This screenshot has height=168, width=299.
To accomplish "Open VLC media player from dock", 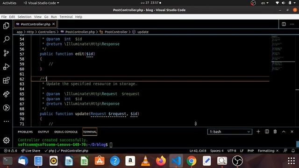I will click(x=145, y=161).
